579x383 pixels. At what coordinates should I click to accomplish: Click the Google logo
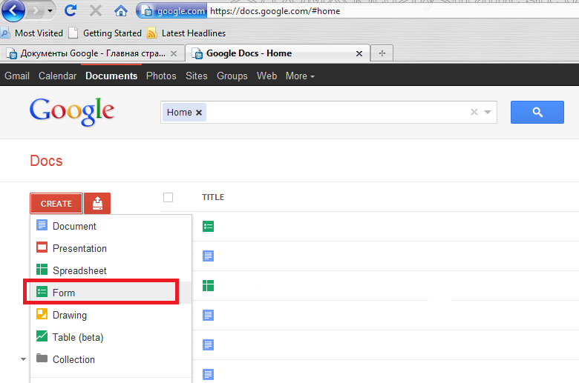click(72, 112)
